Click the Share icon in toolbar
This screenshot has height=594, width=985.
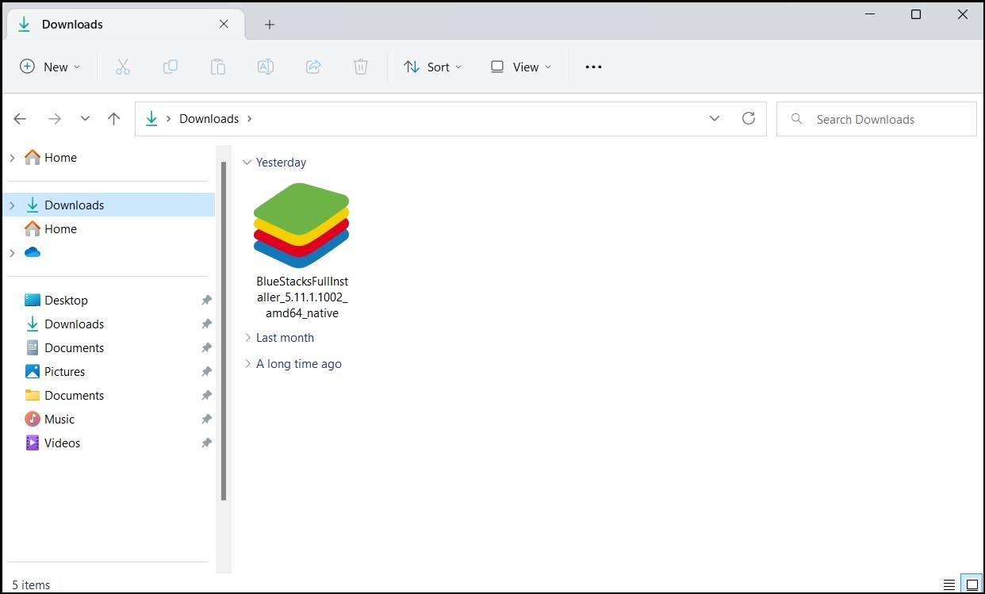[313, 67]
